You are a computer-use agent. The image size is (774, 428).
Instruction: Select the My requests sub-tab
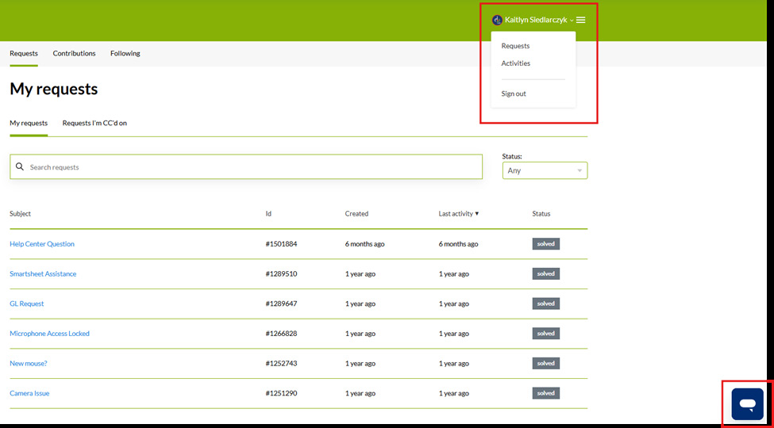[29, 124]
